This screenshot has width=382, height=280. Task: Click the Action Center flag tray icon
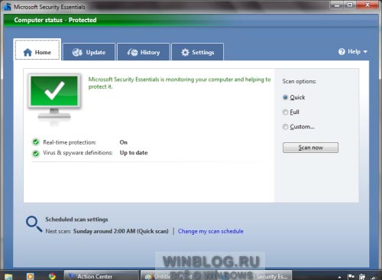point(351,277)
